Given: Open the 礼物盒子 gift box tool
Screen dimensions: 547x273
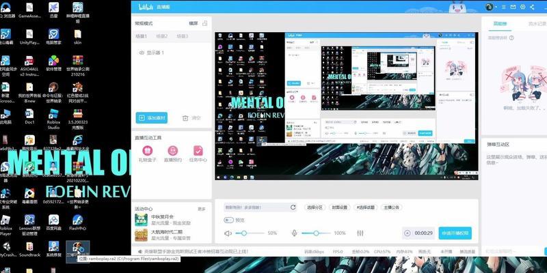Looking at the screenshot, I should click(148, 154).
